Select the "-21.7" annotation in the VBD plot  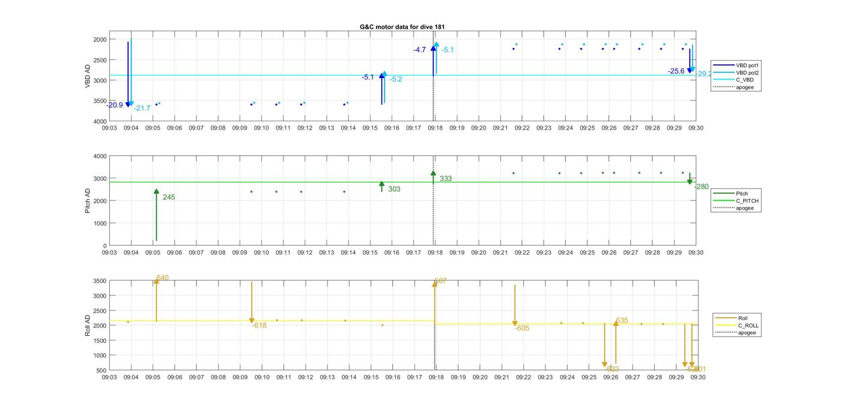(142, 108)
